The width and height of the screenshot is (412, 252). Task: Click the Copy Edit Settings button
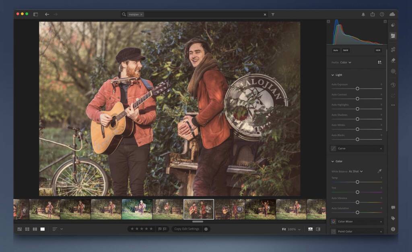tap(187, 229)
